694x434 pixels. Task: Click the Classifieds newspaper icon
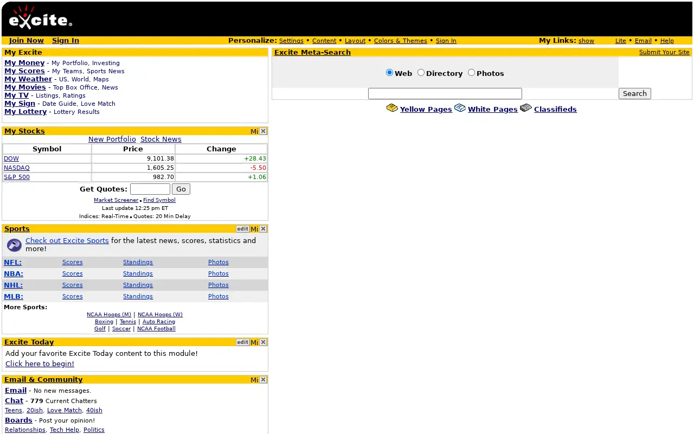(x=526, y=108)
